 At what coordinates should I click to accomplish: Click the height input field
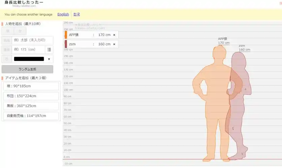pos(28,49)
